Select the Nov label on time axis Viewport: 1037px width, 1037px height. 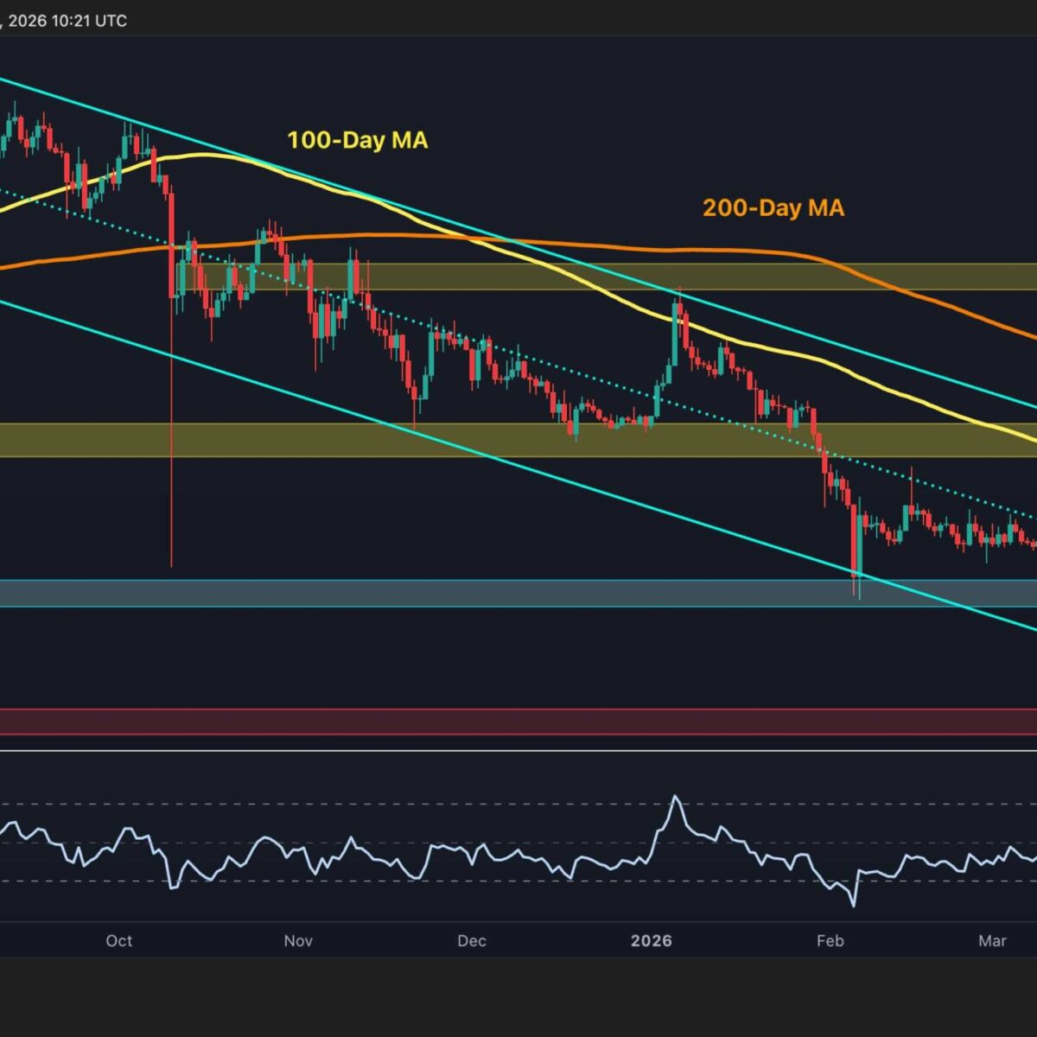(298, 940)
